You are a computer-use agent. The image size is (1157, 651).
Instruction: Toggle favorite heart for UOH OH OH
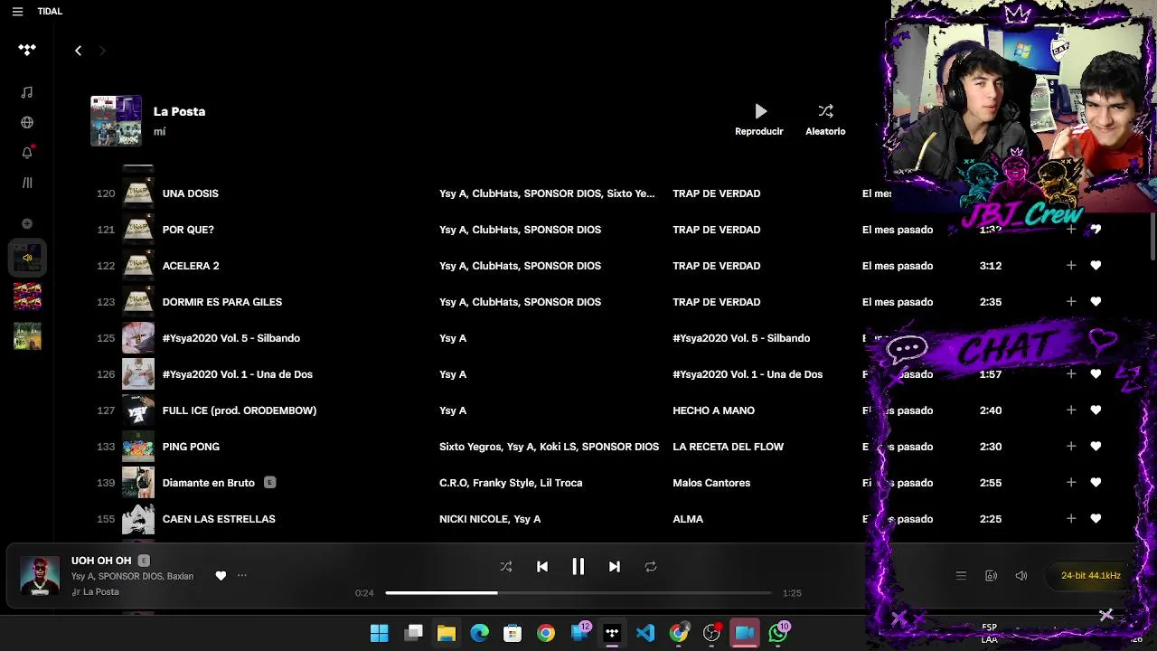click(x=221, y=576)
